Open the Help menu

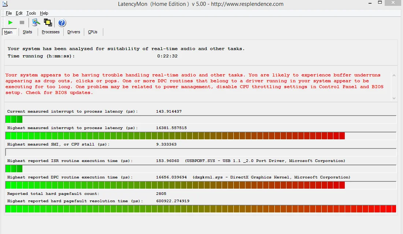[44, 13]
